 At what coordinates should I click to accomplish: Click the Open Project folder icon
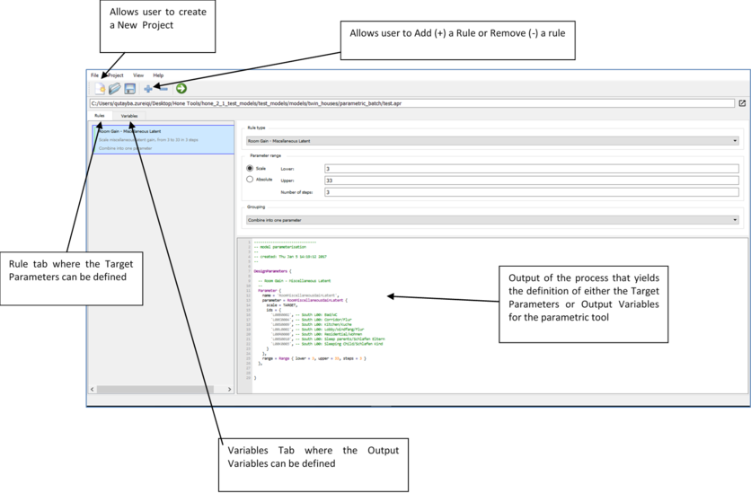click(115, 89)
